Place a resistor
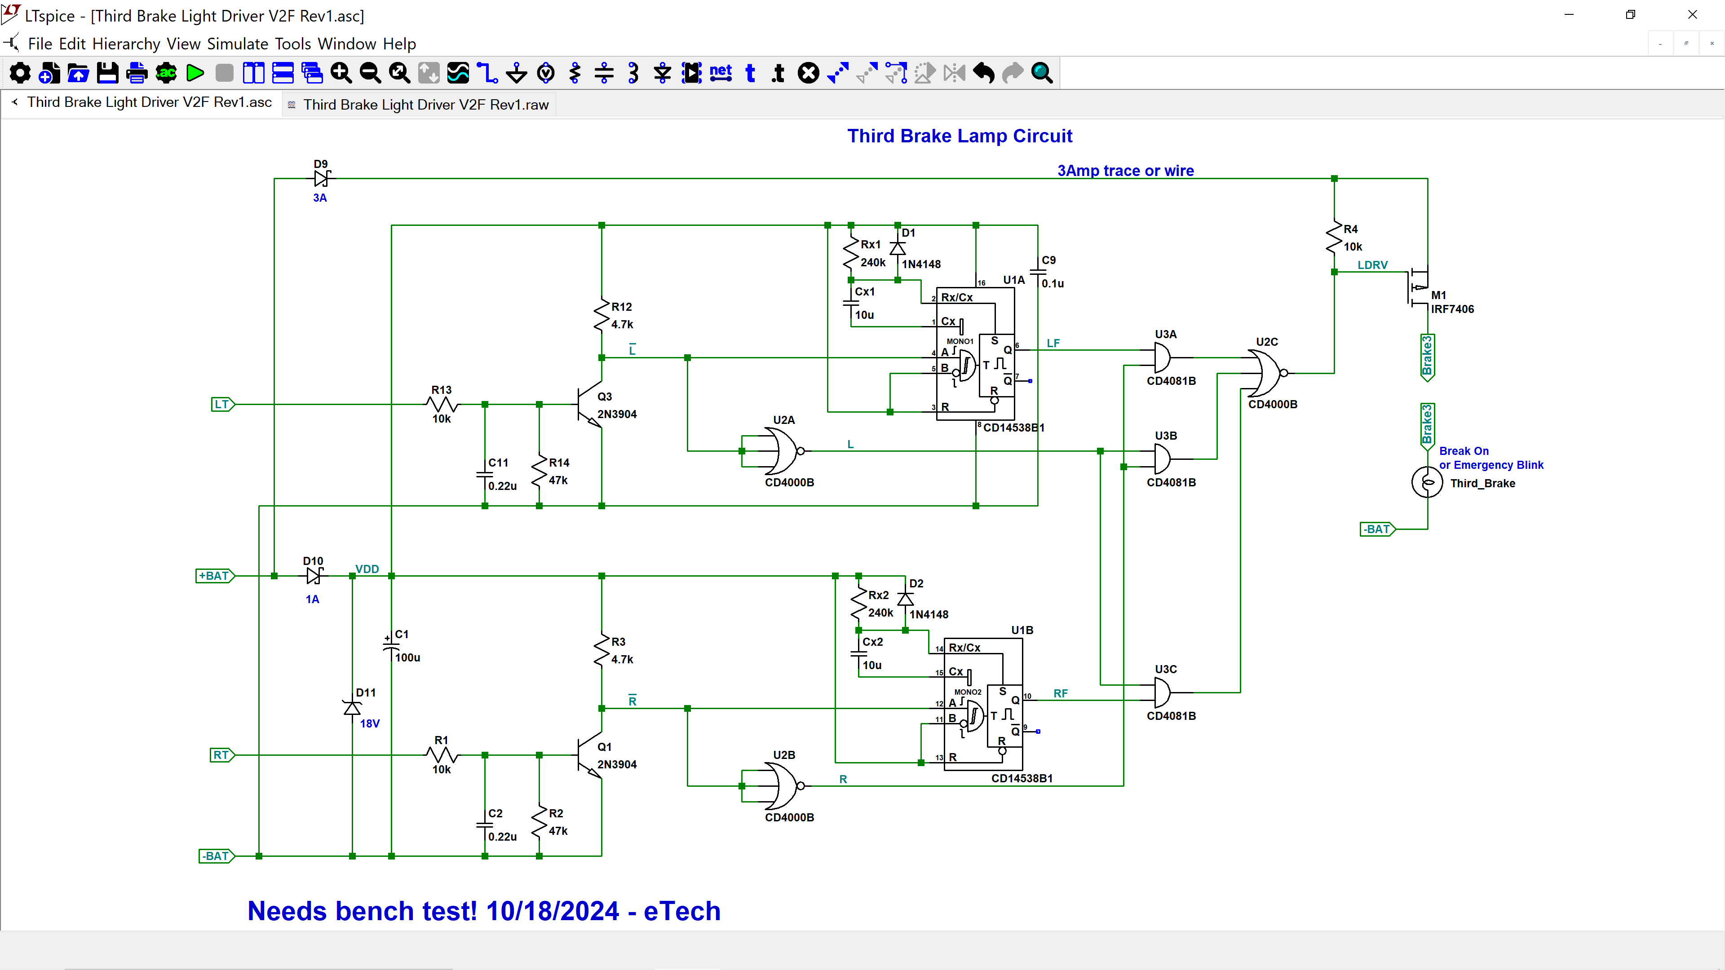 pyautogui.click(x=575, y=73)
